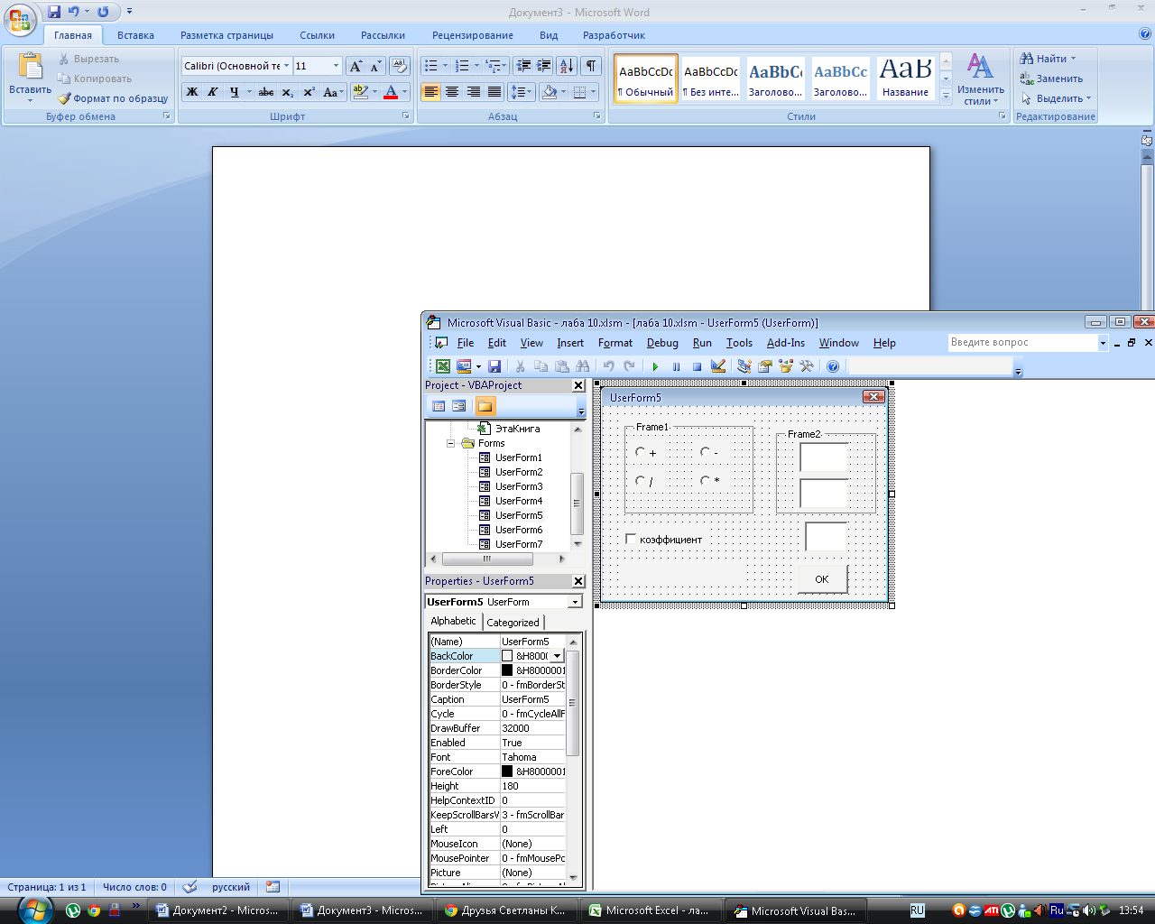Select the '+' option button in Frame1

coord(640,452)
